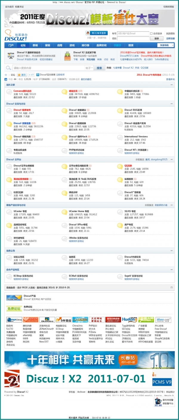Open the forum icon for Discuz!-安装使用

click(9, 124)
